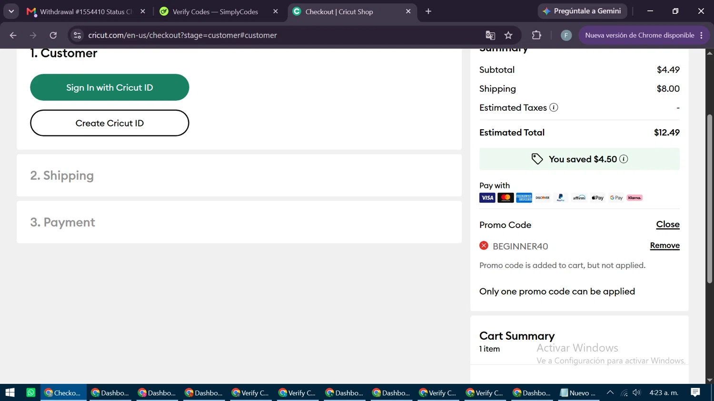Screen dimensions: 714x401
Task: Click the Mastercard payment icon
Action: [x=506, y=198]
